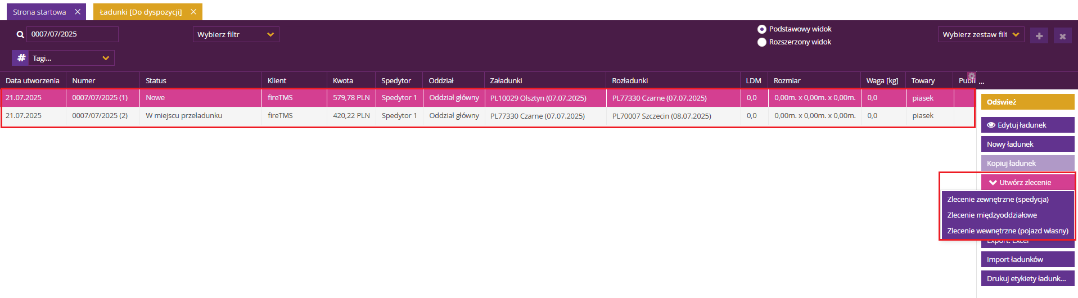Viewport: 1078px width, 298px height.
Task: Open column settings gear icon
Action: pos(972,76)
